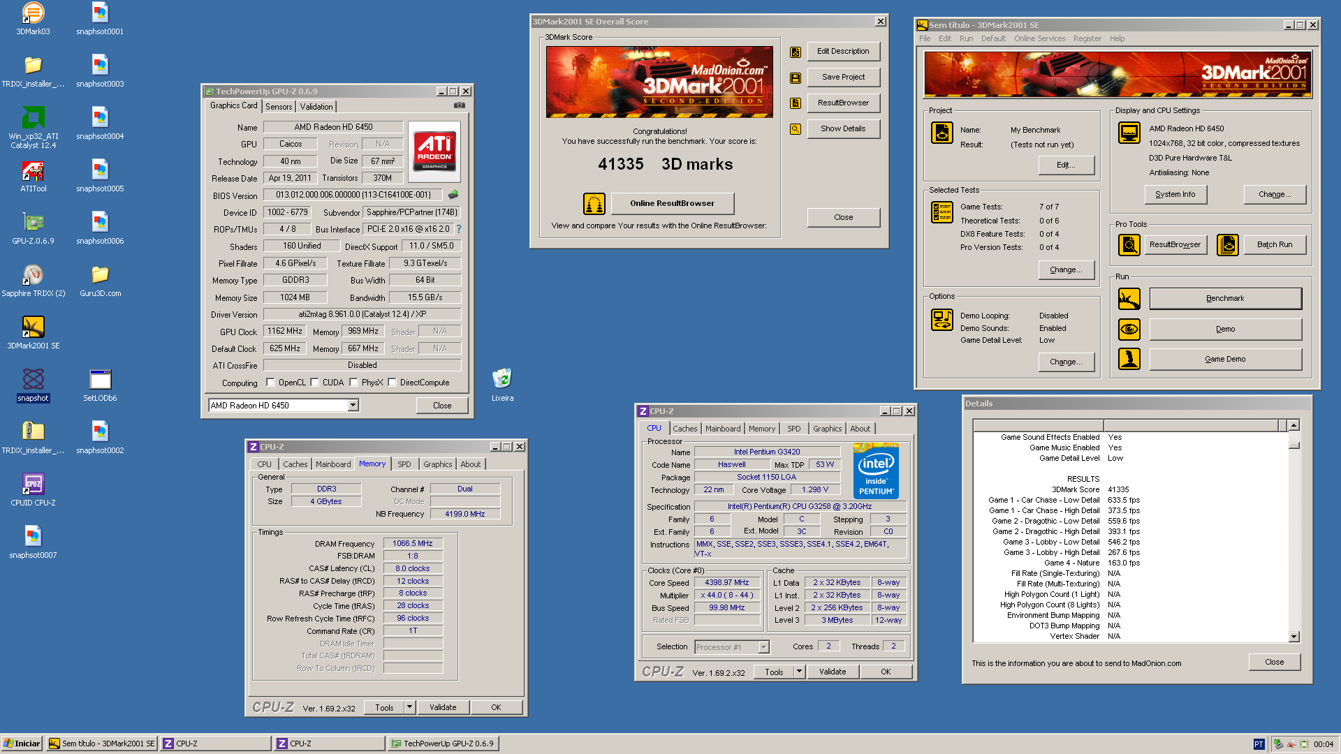Click the Batch Run icon in Pro Tools
1341x754 pixels.
click(1228, 245)
